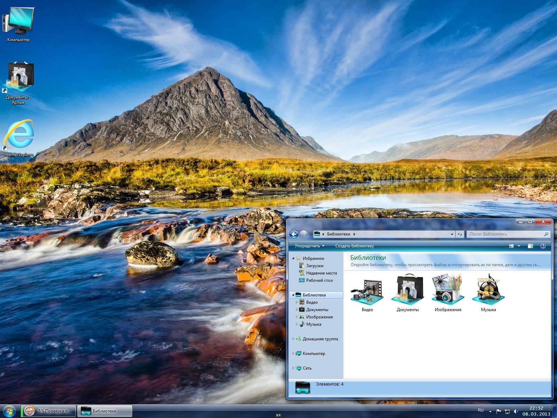Click the Windows Start button
Screen dimensions: 557x418
click(x=9, y=411)
